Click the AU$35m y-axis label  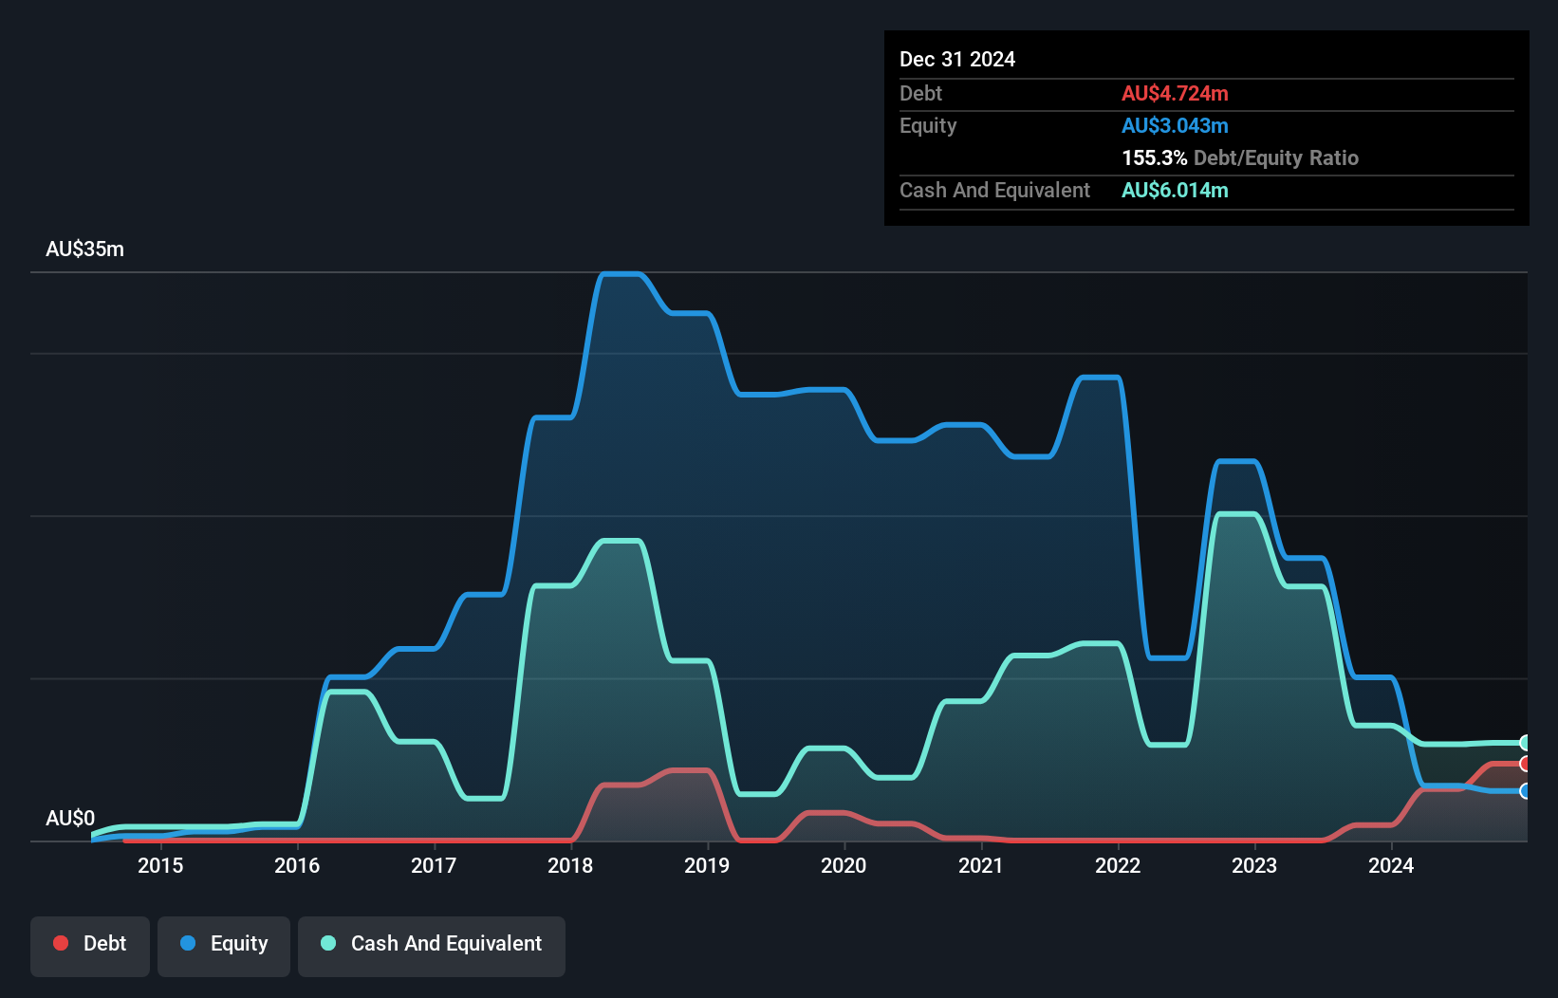[84, 249]
